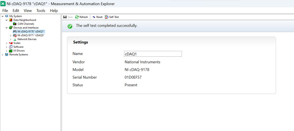Expand the Scales node
Viewport: 294px width, 131px height.
(6, 43)
